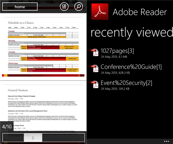This screenshot has width=173, height=144.
Task: Click PDF icon beside Conference%20Guide[1]
Action: pyautogui.click(x=94, y=69)
